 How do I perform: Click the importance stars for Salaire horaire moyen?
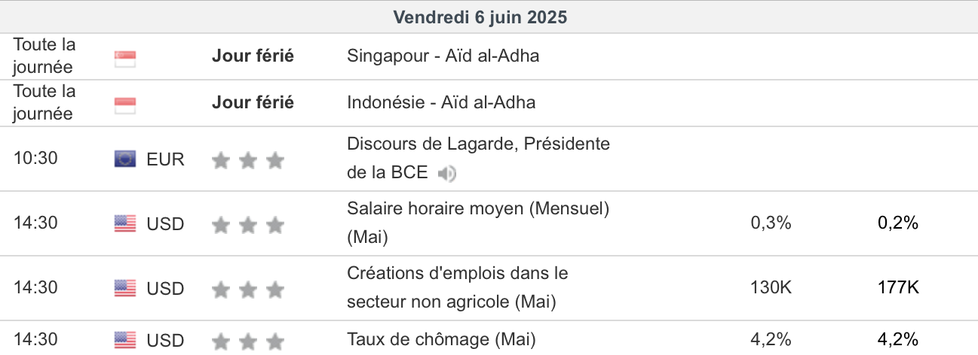point(248,224)
